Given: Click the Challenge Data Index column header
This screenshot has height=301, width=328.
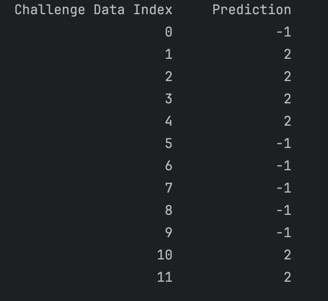Looking at the screenshot, I should point(93,10).
